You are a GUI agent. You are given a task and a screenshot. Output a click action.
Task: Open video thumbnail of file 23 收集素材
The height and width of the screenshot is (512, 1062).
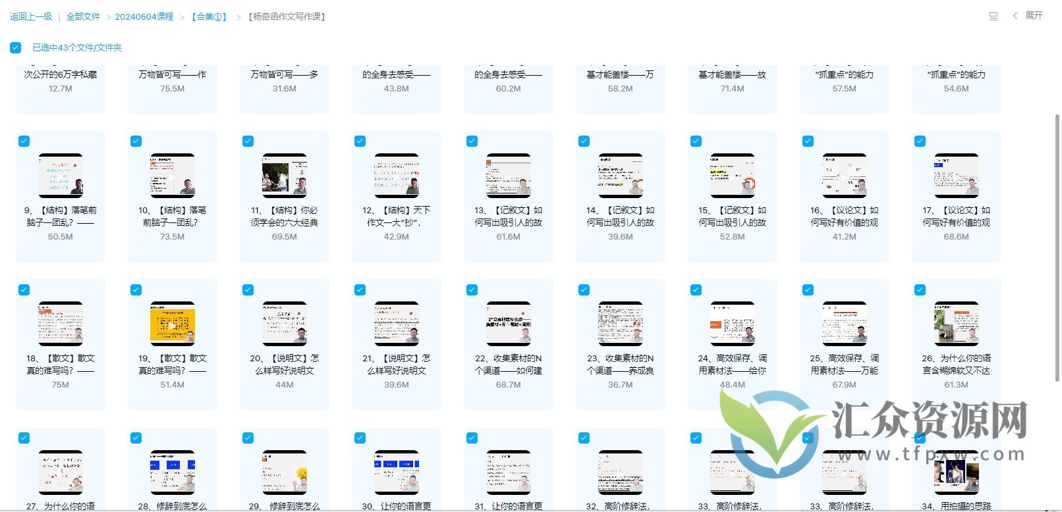point(621,324)
